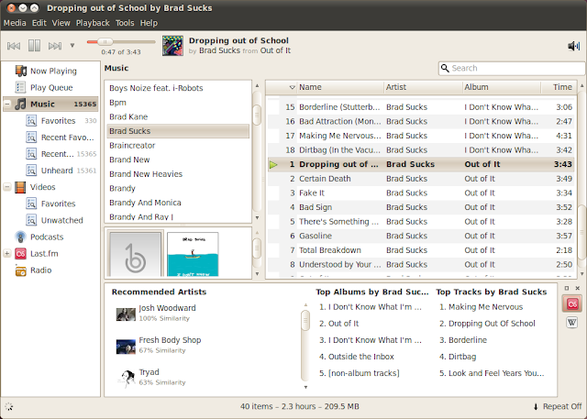Image resolution: width=587 pixels, height=419 pixels.
Task: Click the Josh Woodward artist thumbnail
Action: click(x=126, y=314)
